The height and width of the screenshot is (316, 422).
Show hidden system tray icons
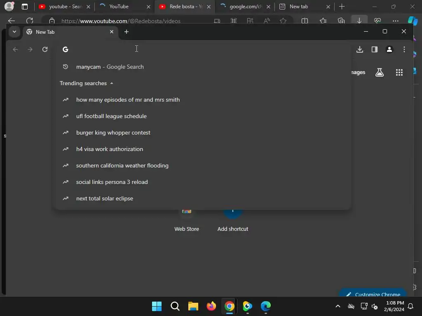tap(338, 306)
